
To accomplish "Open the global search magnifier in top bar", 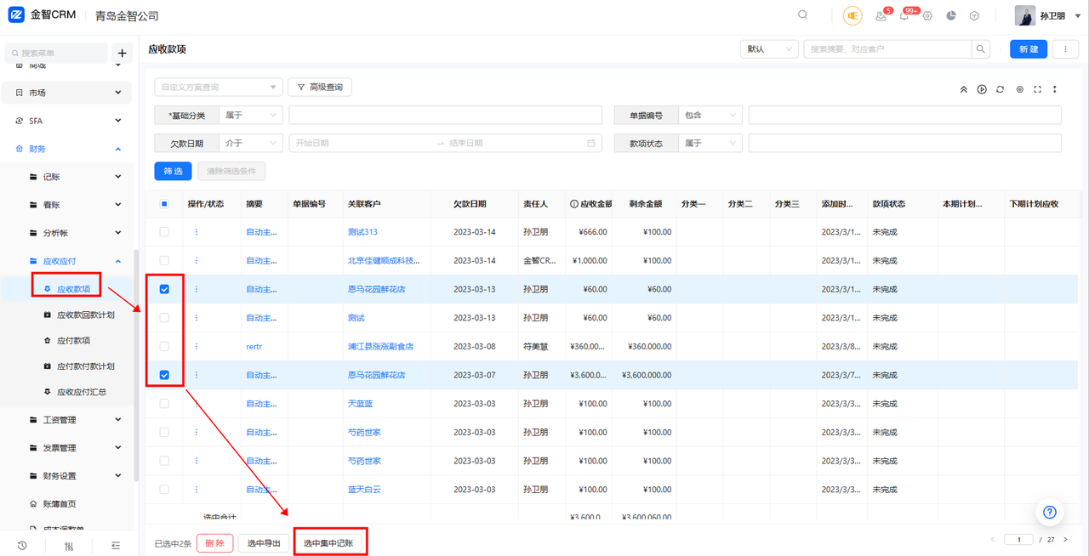I will tap(803, 15).
